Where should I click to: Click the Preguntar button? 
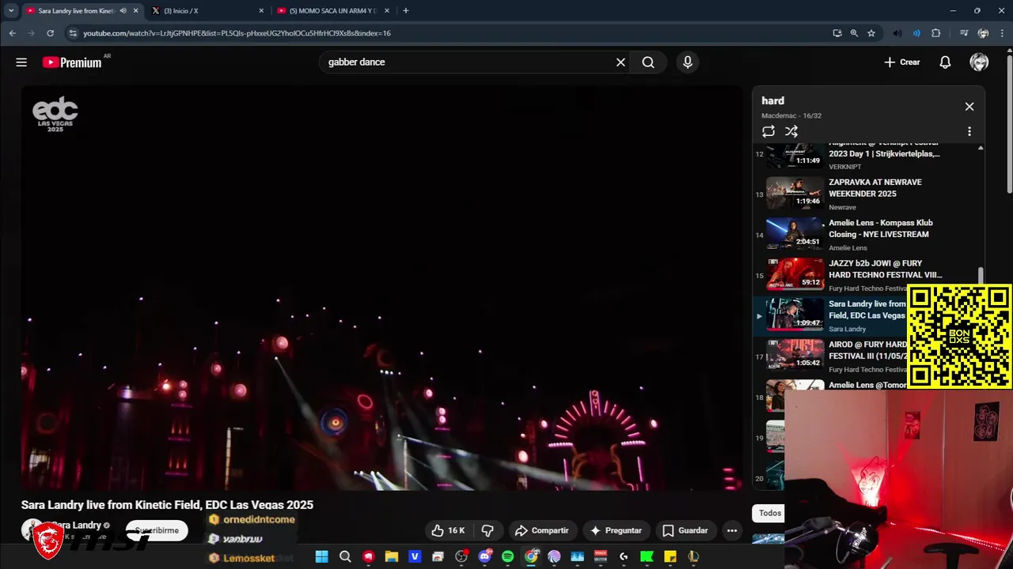click(x=616, y=530)
